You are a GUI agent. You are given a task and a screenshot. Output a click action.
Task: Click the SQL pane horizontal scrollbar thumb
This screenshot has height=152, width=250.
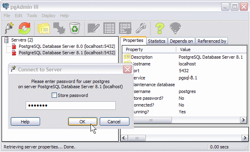(x=137, y=138)
